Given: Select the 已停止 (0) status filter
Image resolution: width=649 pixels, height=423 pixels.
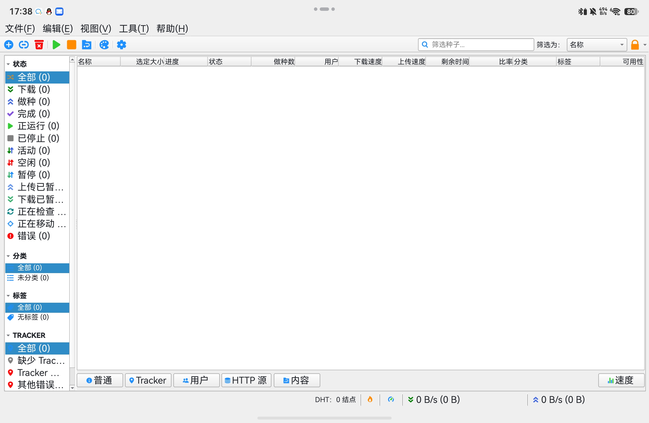Looking at the screenshot, I should (37, 138).
